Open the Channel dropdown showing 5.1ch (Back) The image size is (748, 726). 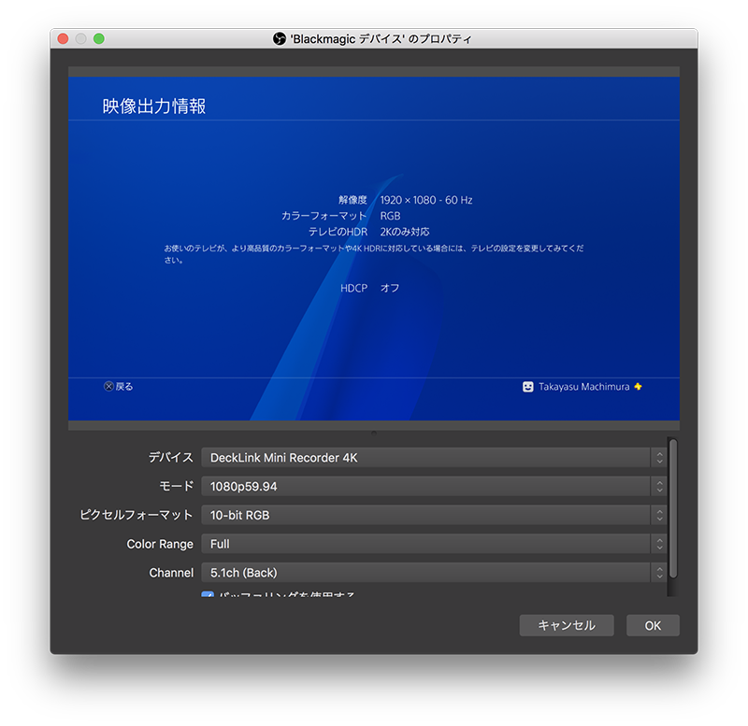(434, 573)
